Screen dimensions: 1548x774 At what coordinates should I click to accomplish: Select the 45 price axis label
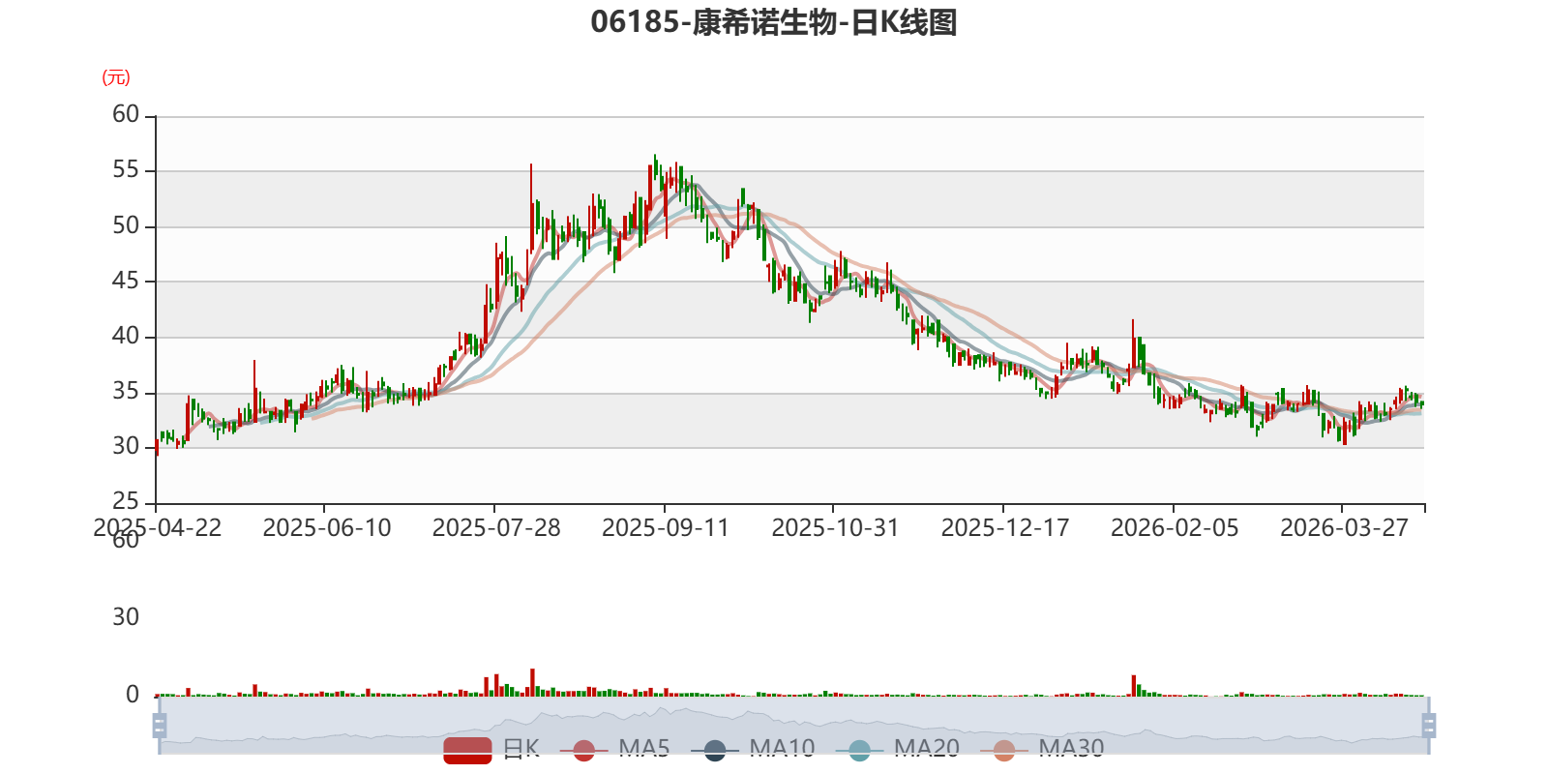click(126, 281)
